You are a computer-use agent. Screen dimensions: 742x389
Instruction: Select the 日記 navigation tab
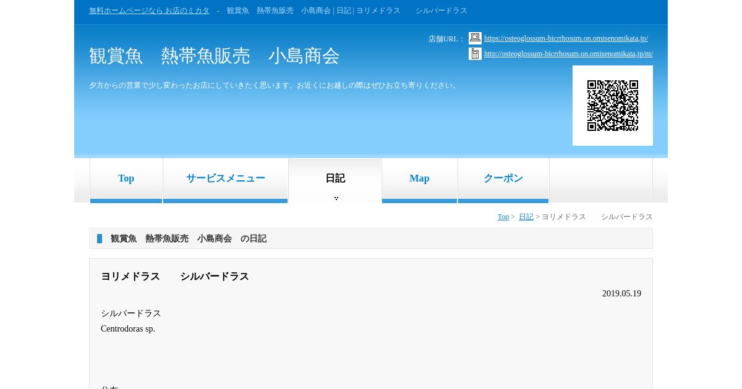(335, 180)
